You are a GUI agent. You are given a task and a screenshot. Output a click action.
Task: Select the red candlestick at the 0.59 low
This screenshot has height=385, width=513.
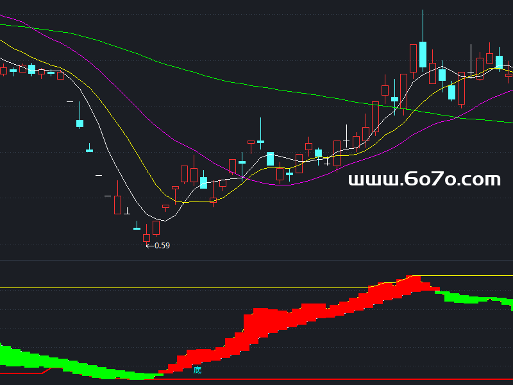pos(147,234)
